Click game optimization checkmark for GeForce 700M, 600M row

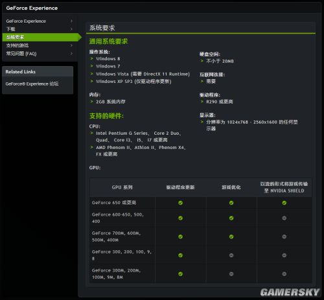(231, 237)
